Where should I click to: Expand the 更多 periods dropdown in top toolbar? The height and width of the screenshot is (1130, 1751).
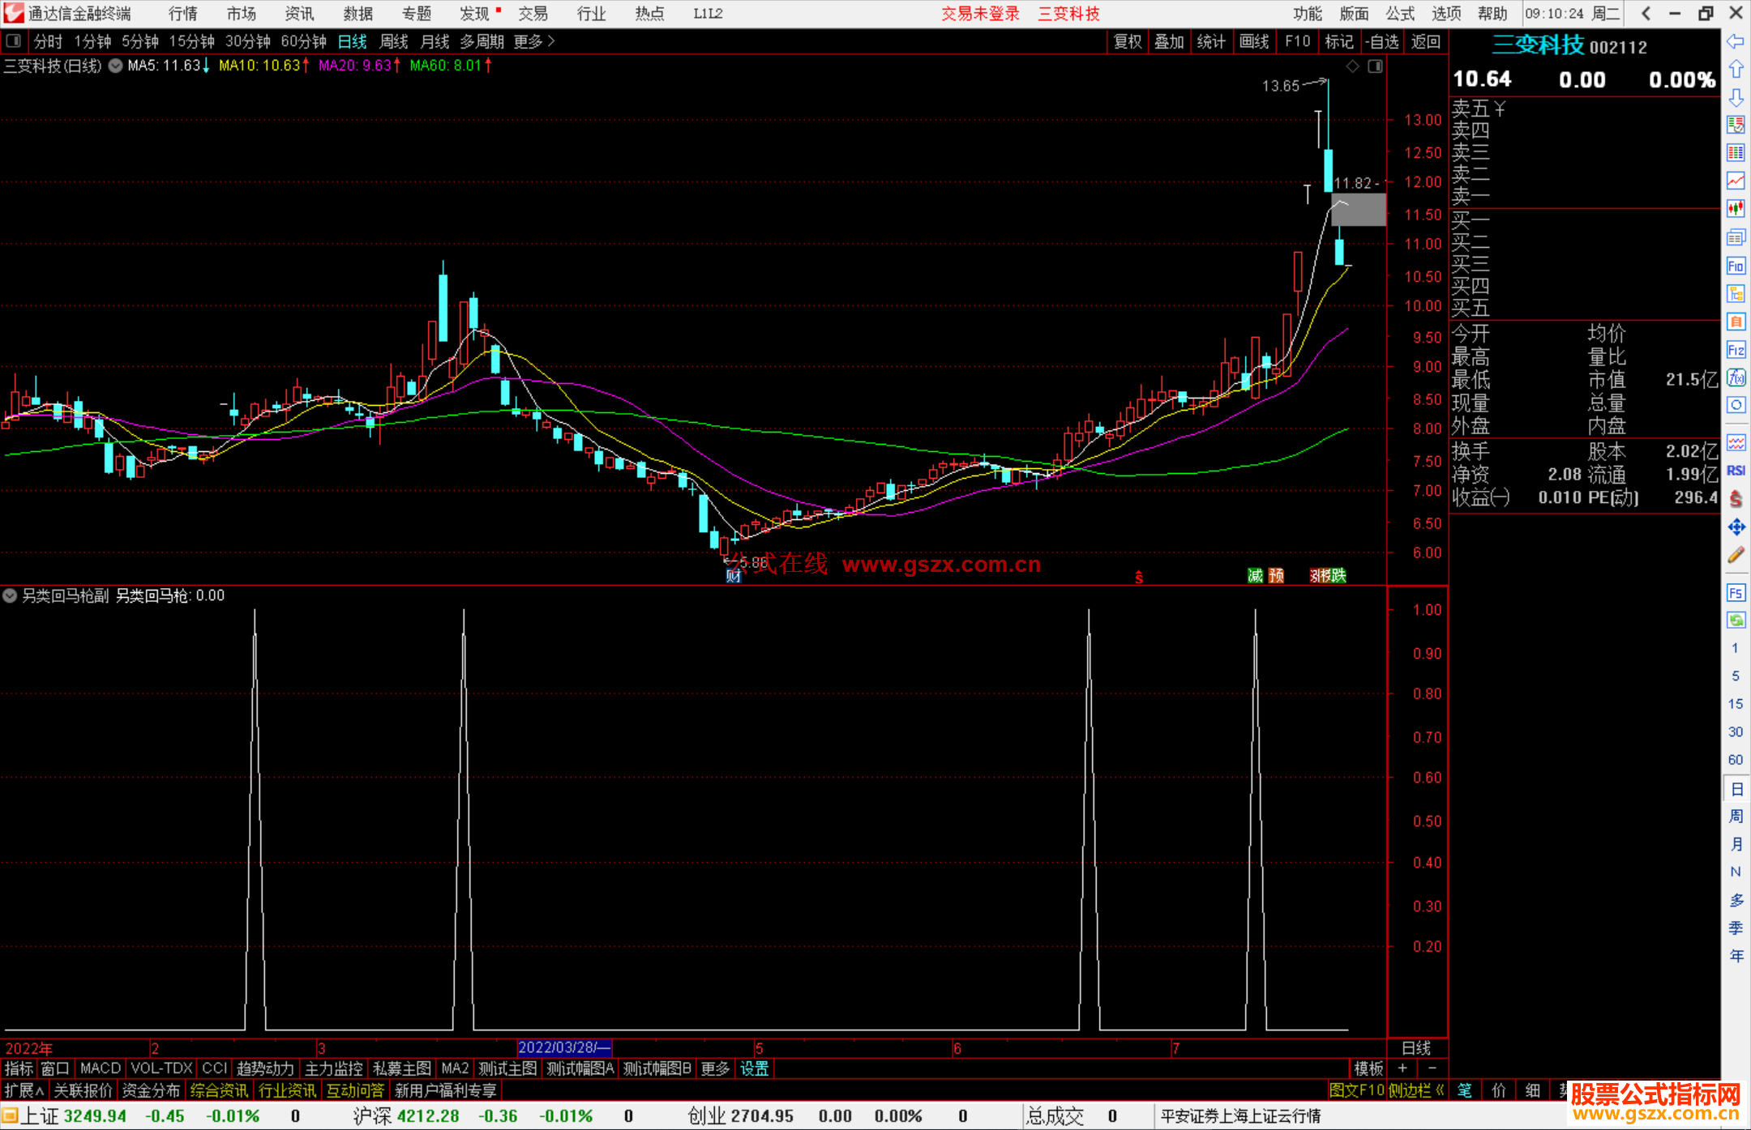(x=534, y=41)
